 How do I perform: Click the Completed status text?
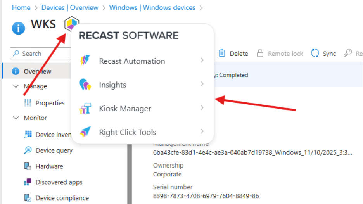click(233, 75)
